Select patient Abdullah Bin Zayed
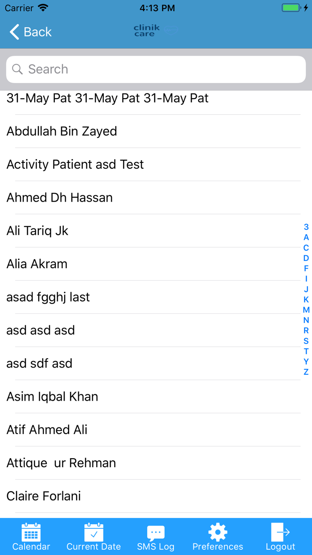 tap(62, 131)
